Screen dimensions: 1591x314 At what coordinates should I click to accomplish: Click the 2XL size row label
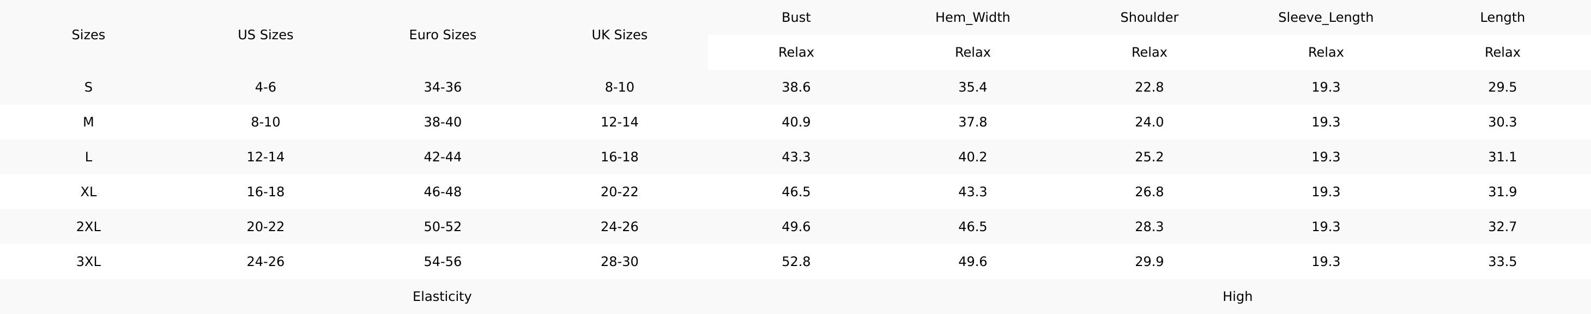(88, 227)
